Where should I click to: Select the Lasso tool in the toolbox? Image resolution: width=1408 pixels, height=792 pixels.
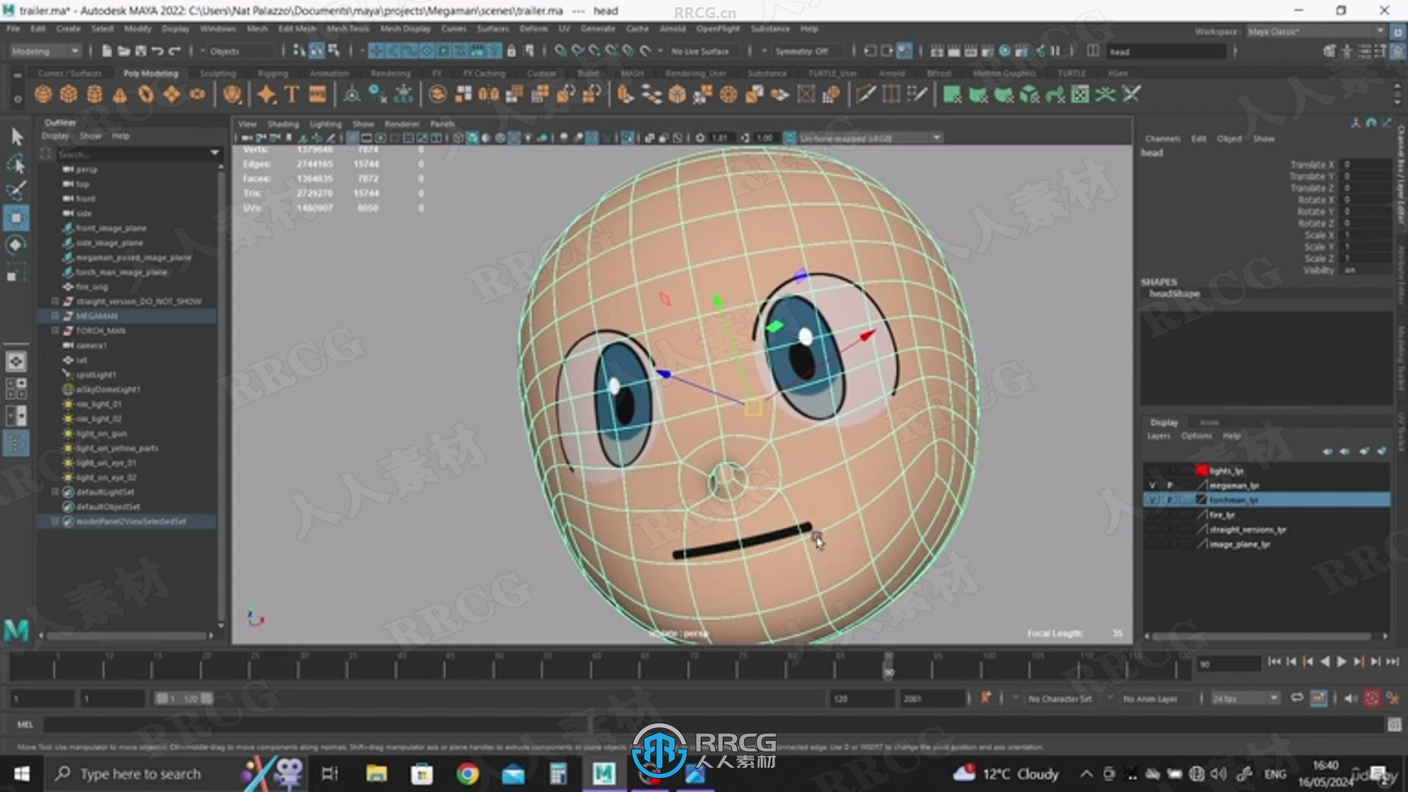point(16,163)
